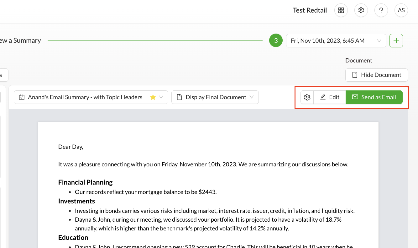
Task: Click the Financial Planning heading in document
Action: pyautogui.click(x=85, y=182)
